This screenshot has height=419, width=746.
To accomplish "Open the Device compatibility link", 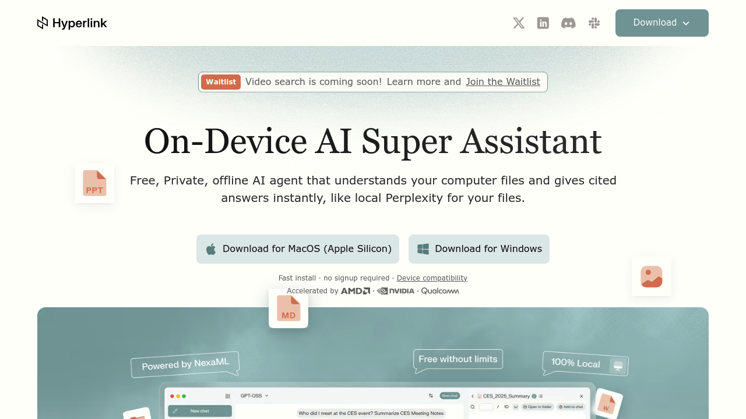I will pos(432,278).
